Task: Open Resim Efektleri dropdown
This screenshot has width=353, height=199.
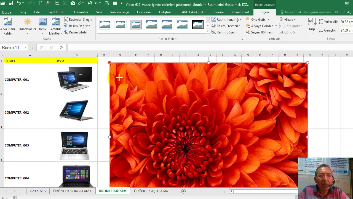Action: coord(226,26)
